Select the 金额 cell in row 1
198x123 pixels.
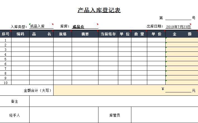tap(182, 40)
